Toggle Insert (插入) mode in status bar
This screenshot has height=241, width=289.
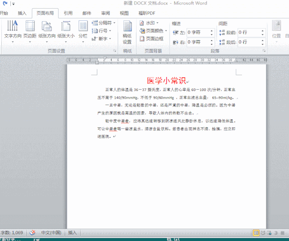point(72,232)
